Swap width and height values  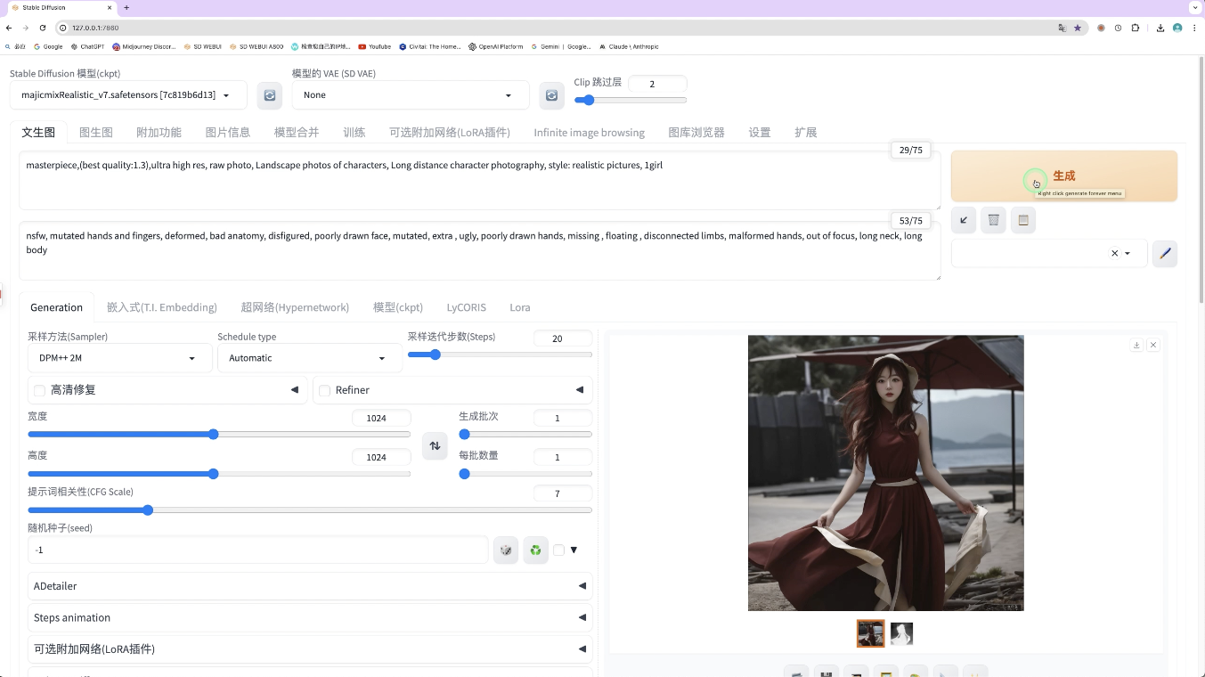[x=435, y=445]
